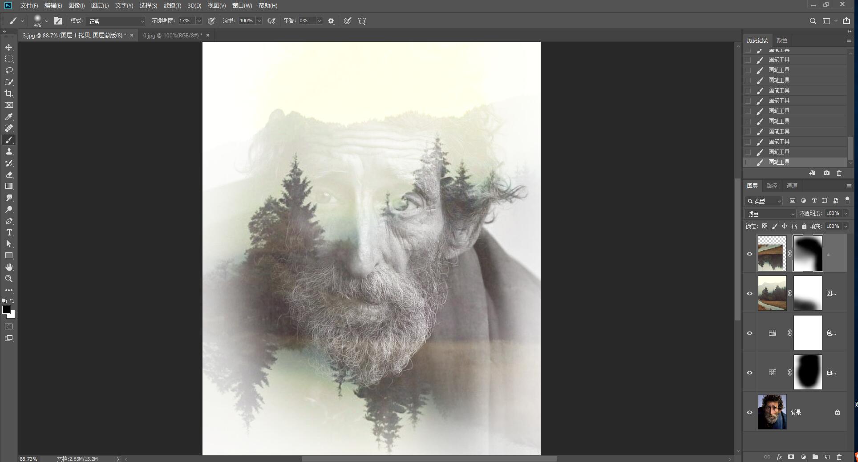Select the 背景 layer portrait thumbnail
858x462 pixels.
[772, 412]
